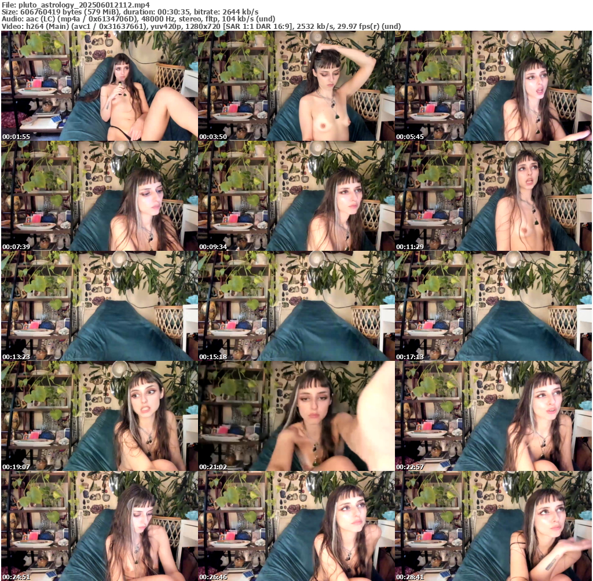
Task: Click the 'Size: 606760419 bytes' header line
Action: point(130,12)
